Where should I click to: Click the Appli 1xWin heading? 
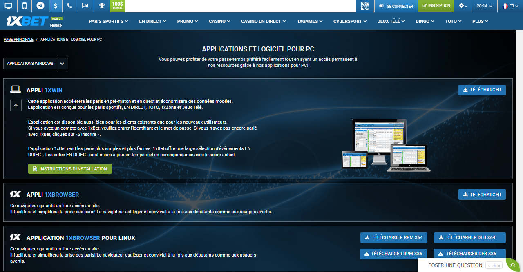point(45,90)
